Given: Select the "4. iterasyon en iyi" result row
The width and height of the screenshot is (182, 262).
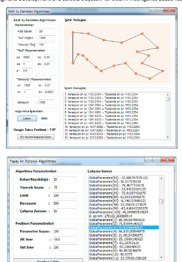Looking at the screenshot, I should pos(101,105).
